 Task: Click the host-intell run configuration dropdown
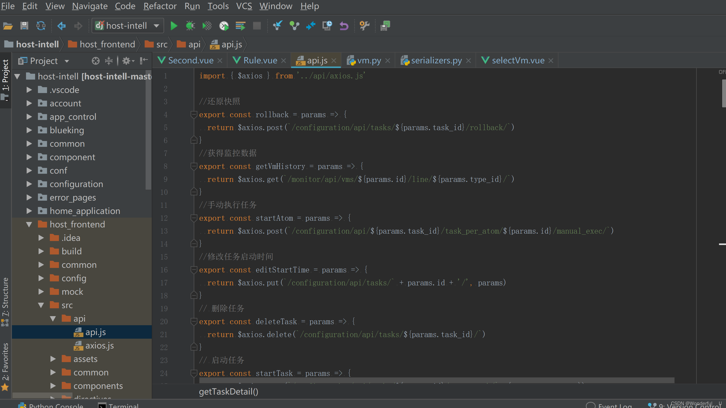127,25
